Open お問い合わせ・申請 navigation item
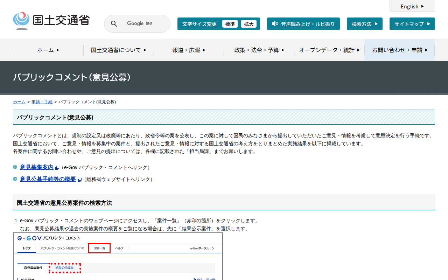Screen dimensions: 448x280 [x=400, y=50]
